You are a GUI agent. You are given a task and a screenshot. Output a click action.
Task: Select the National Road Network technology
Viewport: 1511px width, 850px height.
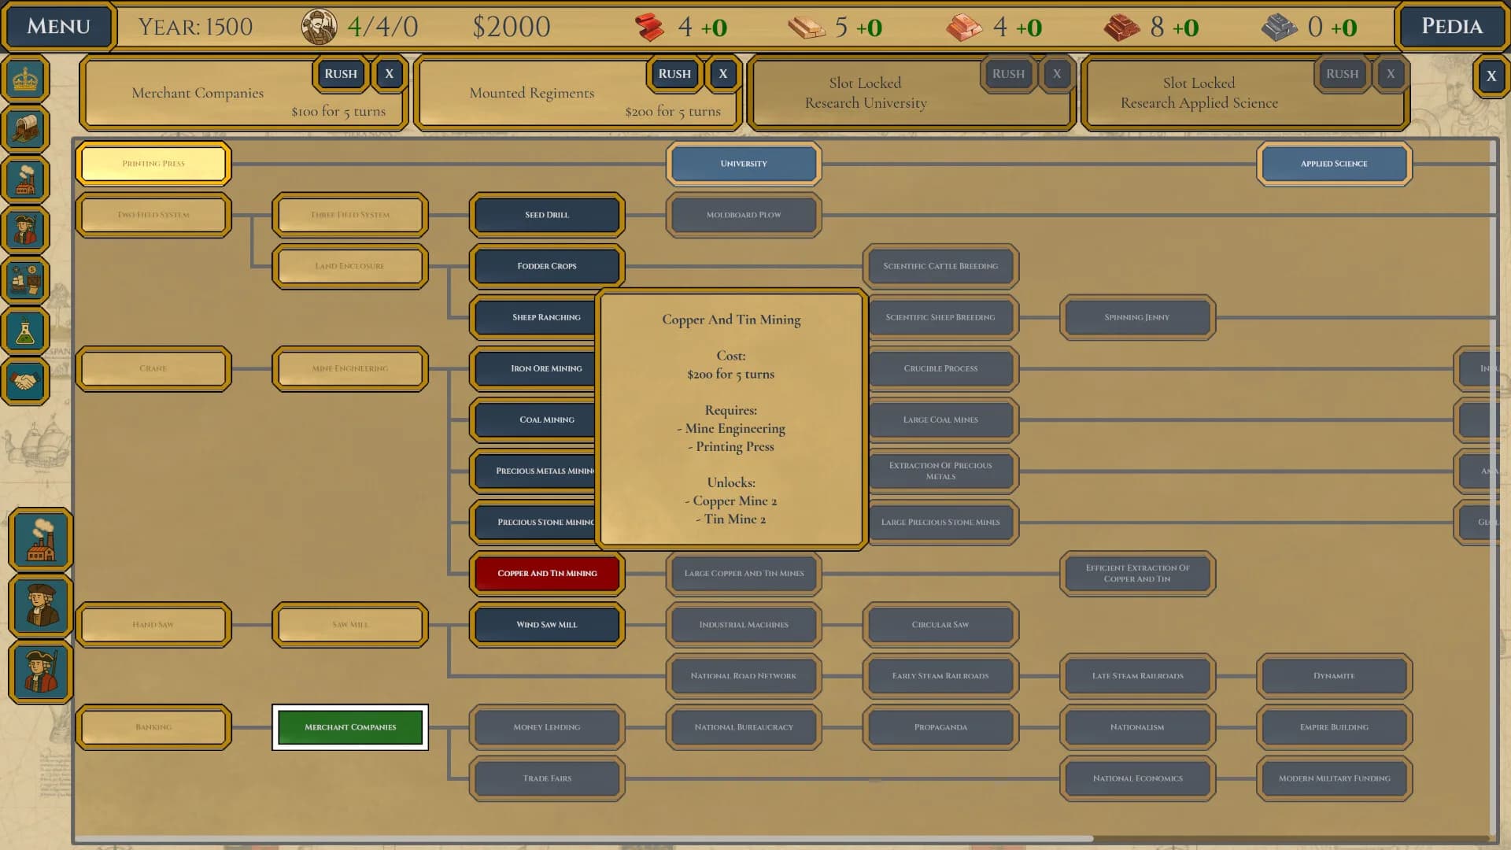pyautogui.click(x=744, y=676)
